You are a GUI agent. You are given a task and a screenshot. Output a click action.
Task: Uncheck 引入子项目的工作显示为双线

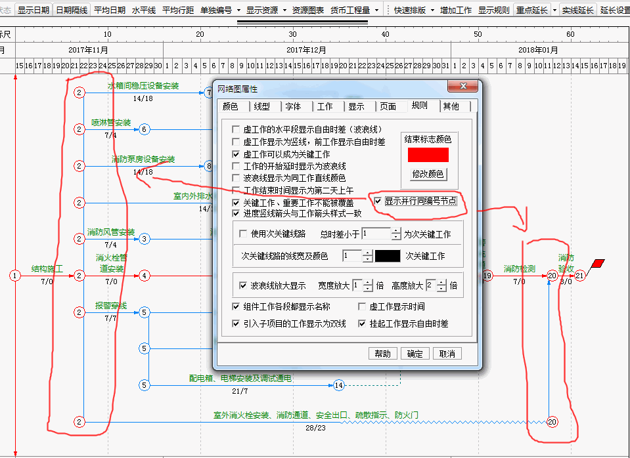pyautogui.click(x=236, y=323)
